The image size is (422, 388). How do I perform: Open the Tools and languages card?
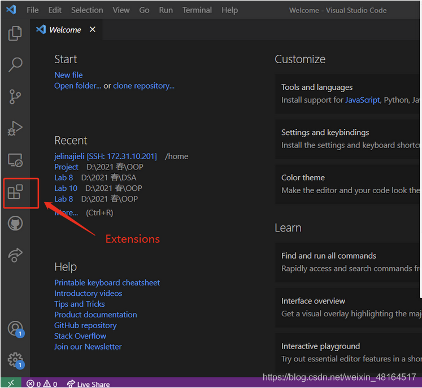[x=348, y=94]
